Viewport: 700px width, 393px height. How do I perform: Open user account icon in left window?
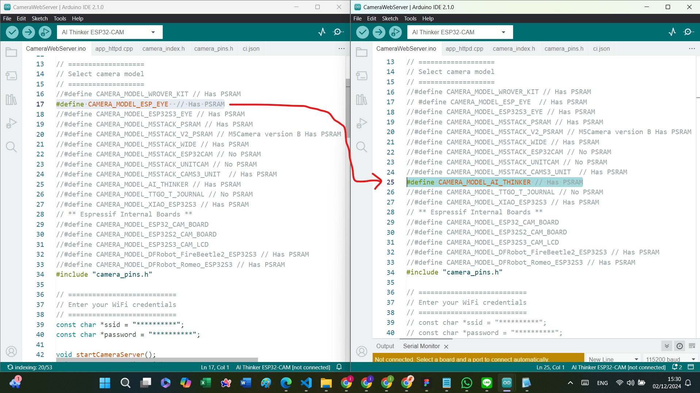11,351
